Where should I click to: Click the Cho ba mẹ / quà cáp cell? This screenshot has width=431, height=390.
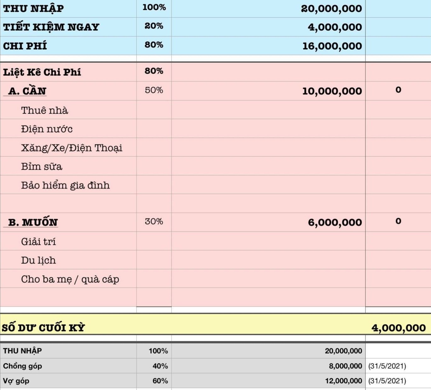coord(70,279)
